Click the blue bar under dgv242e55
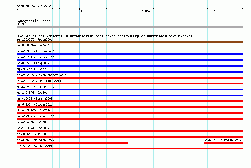Screen dimensions: 251x168 pos(130,72)
